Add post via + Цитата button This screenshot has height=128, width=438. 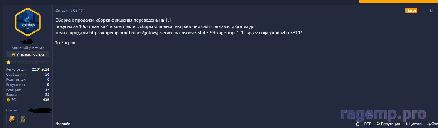[x=413, y=124]
